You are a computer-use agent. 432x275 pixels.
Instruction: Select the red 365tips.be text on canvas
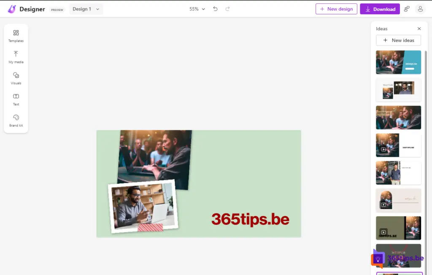(250, 219)
